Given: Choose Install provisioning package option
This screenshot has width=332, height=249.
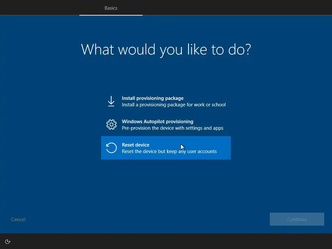Looking at the screenshot, I should 166,101.
